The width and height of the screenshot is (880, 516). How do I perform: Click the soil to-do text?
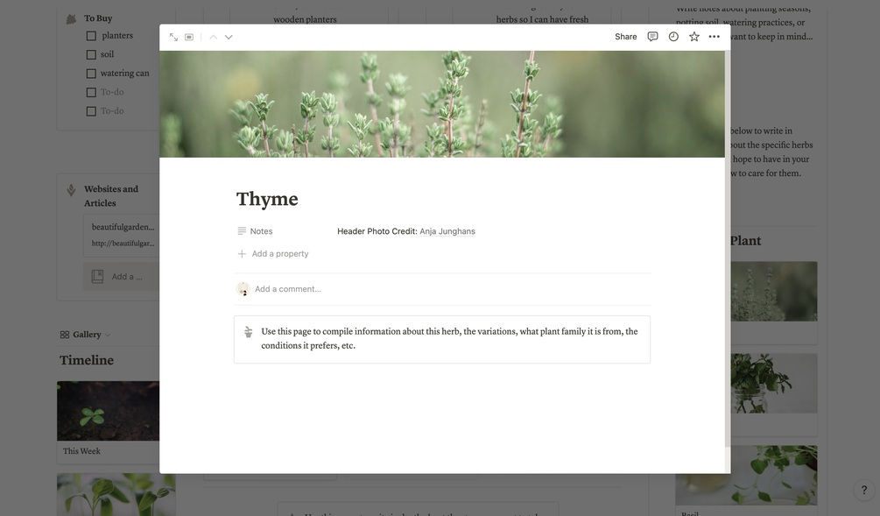(x=107, y=54)
